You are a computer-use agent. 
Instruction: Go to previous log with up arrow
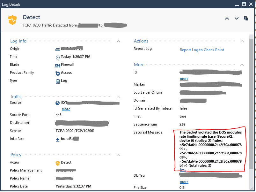pos(227,19)
